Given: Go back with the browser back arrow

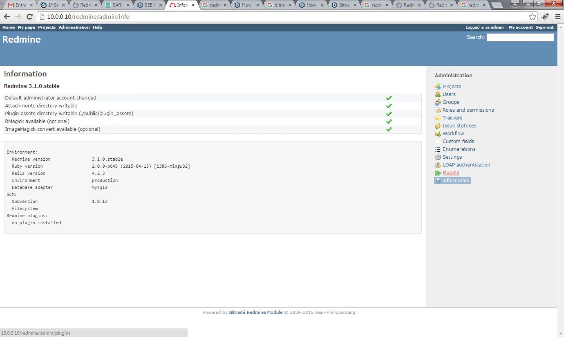Looking at the screenshot, I should [x=7, y=17].
